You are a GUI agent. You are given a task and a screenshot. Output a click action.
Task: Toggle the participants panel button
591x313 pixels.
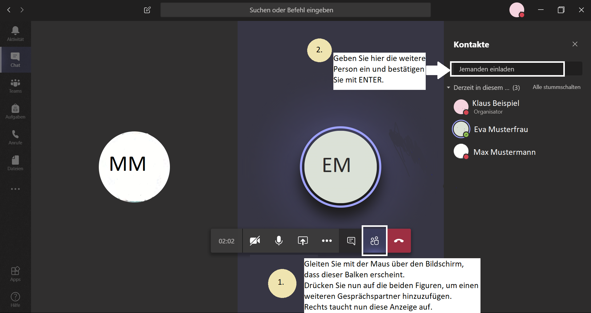pyautogui.click(x=374, y=241)
